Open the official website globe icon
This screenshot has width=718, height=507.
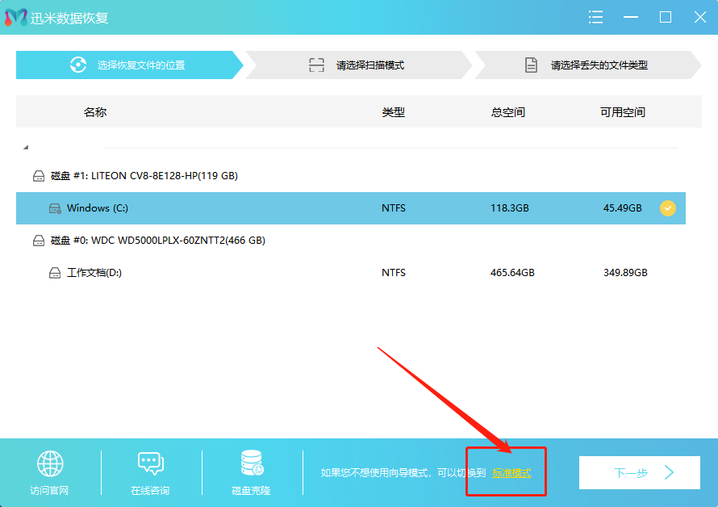click(49, 464)
